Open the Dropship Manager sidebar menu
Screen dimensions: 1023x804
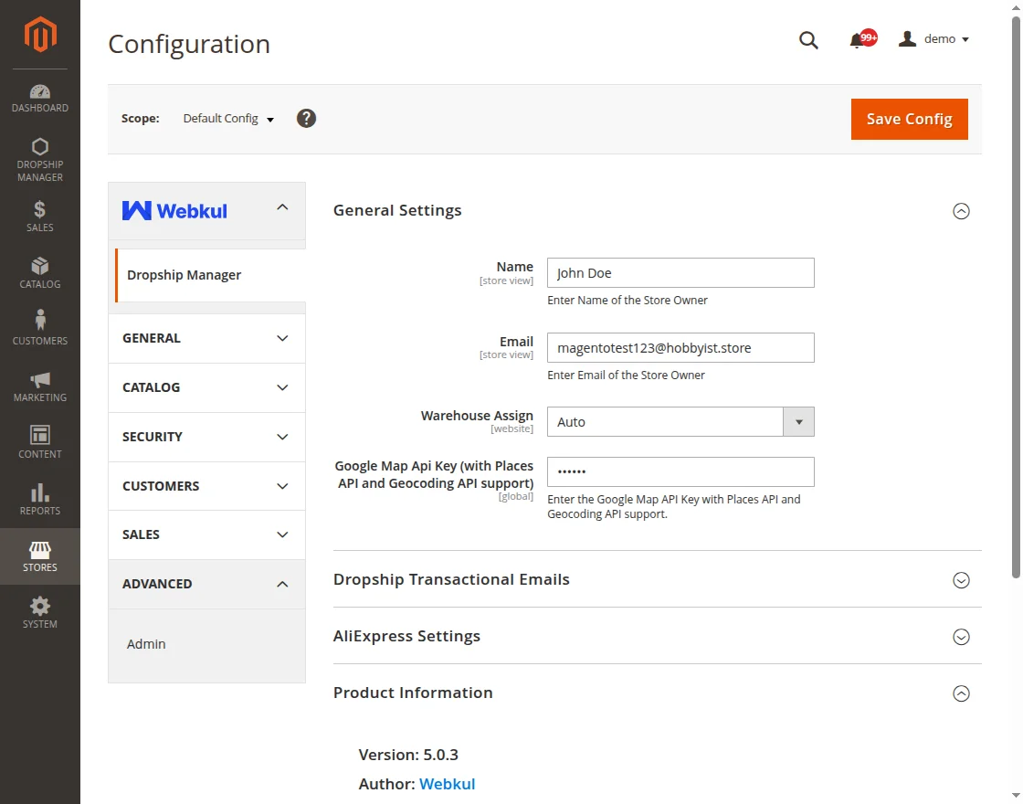point(40,160)
